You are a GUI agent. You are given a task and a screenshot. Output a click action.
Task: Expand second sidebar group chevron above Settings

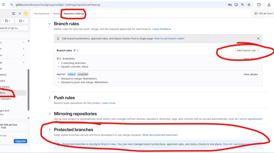[23, 49]
